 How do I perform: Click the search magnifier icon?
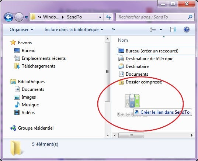(190, 17)
